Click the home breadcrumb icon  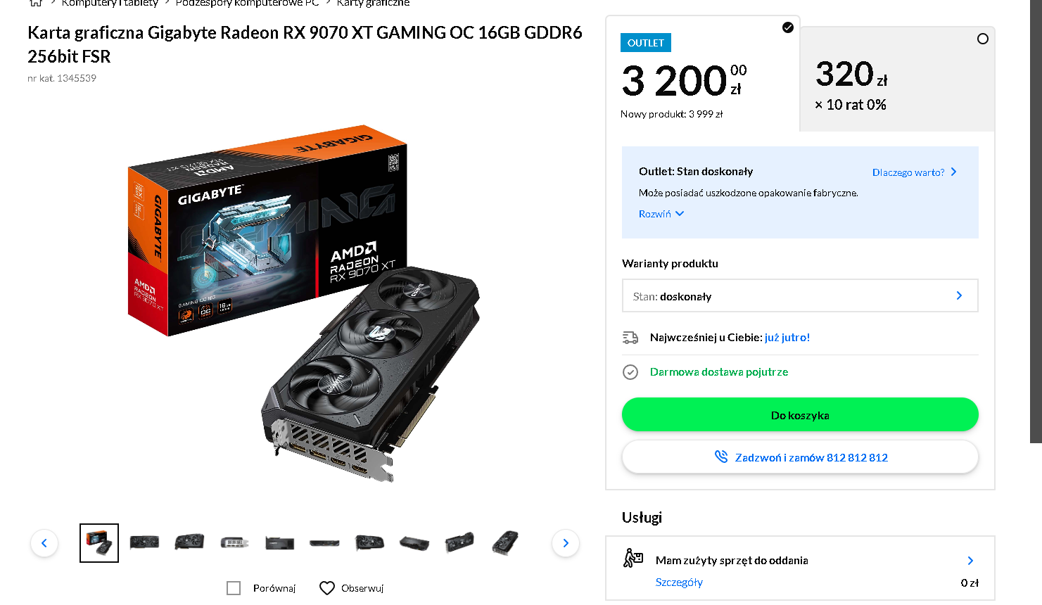click(36, 3)
